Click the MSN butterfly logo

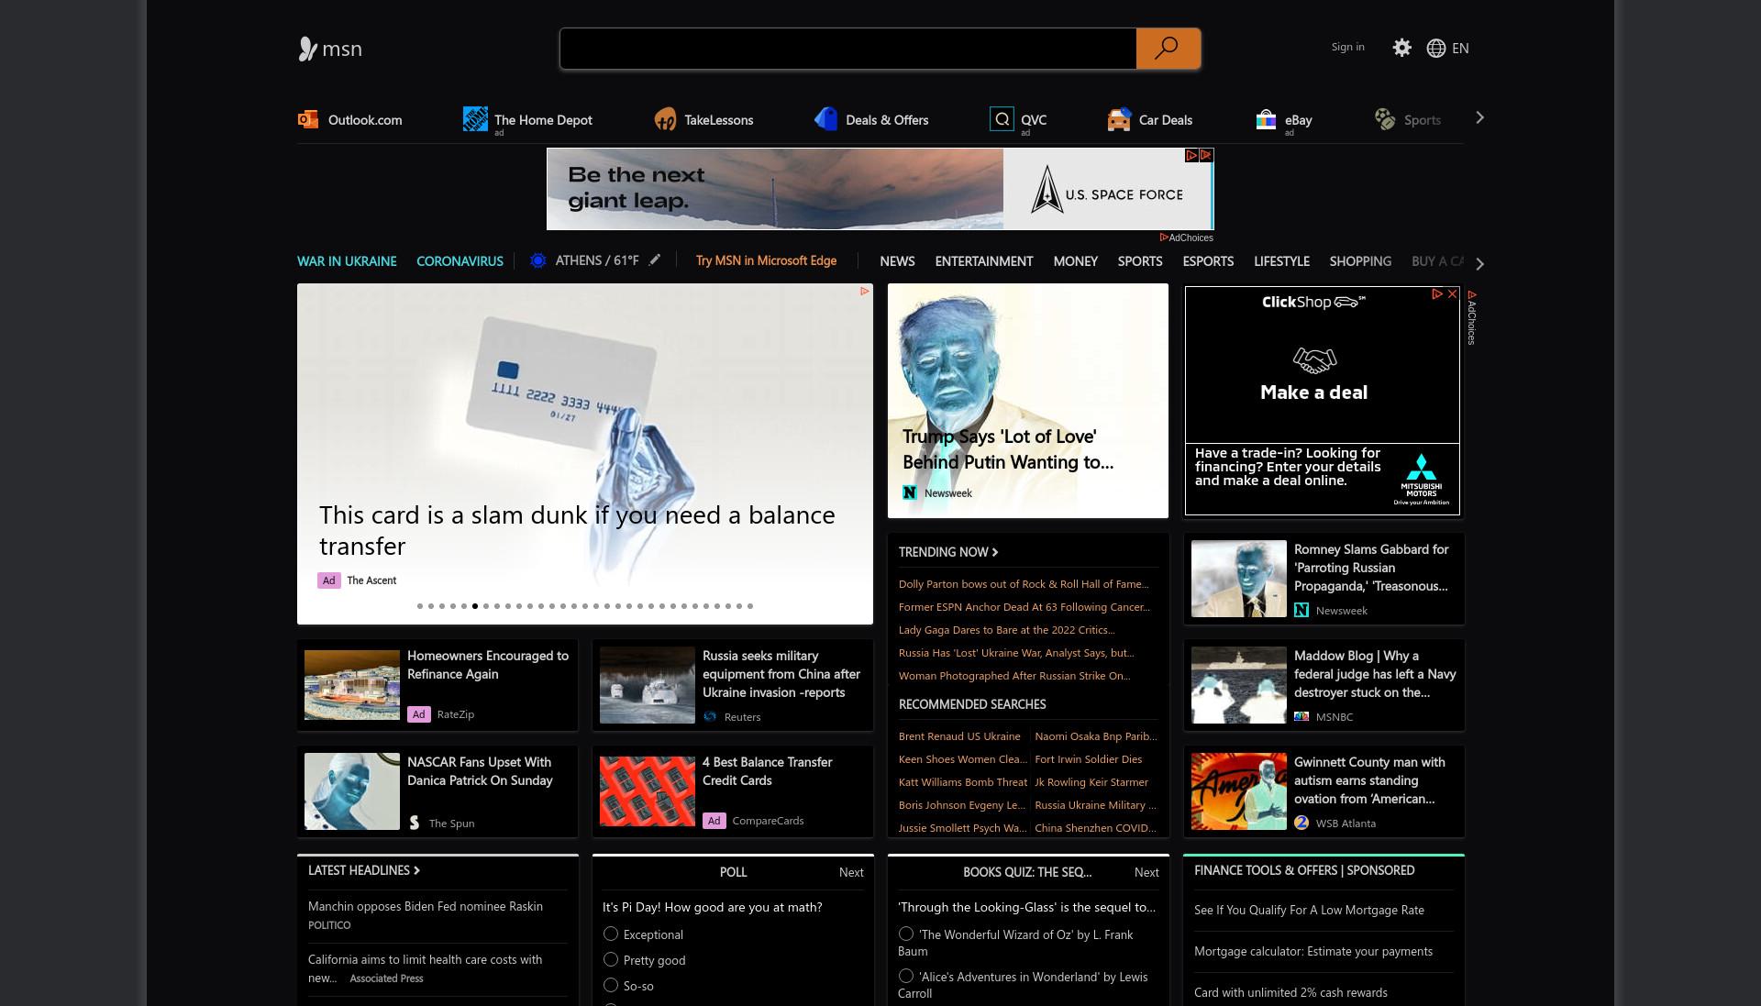tap(307, 49)
